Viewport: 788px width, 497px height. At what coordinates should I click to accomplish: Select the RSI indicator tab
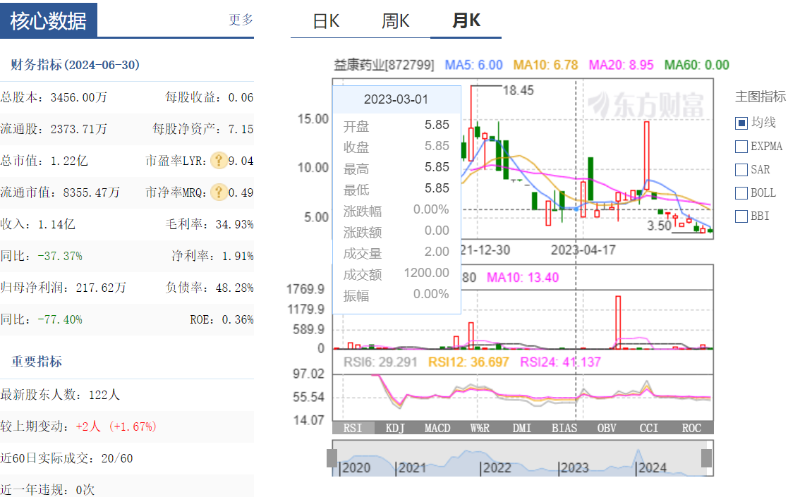353,428
